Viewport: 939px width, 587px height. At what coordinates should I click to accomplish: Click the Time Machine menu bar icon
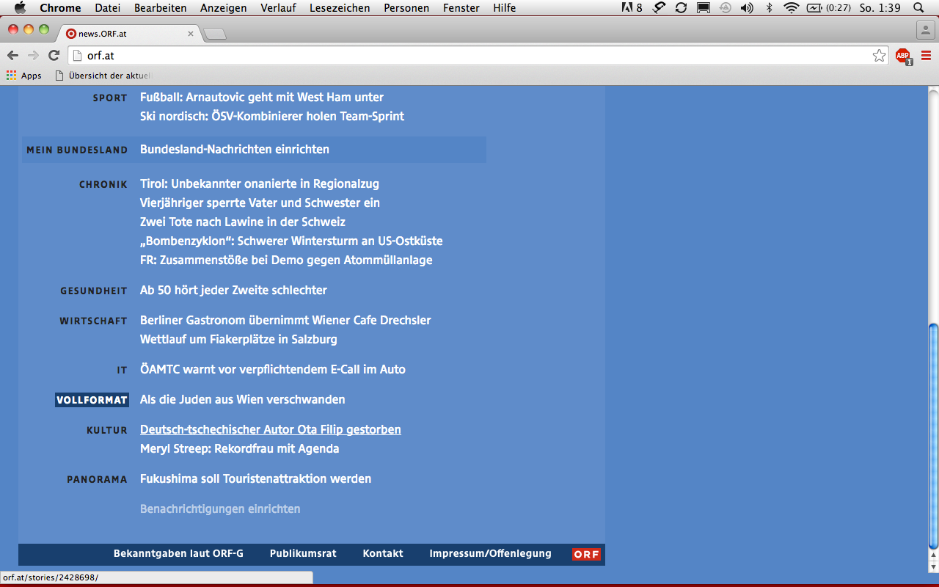[x=725, y=8]
